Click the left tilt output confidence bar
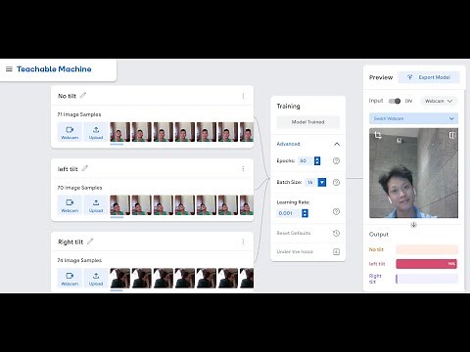Viewport: 470px width, 352px height. (426, 264)
